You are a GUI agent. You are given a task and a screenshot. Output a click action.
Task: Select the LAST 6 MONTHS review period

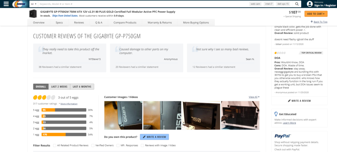pyautogui.click(x=82, y=87)
